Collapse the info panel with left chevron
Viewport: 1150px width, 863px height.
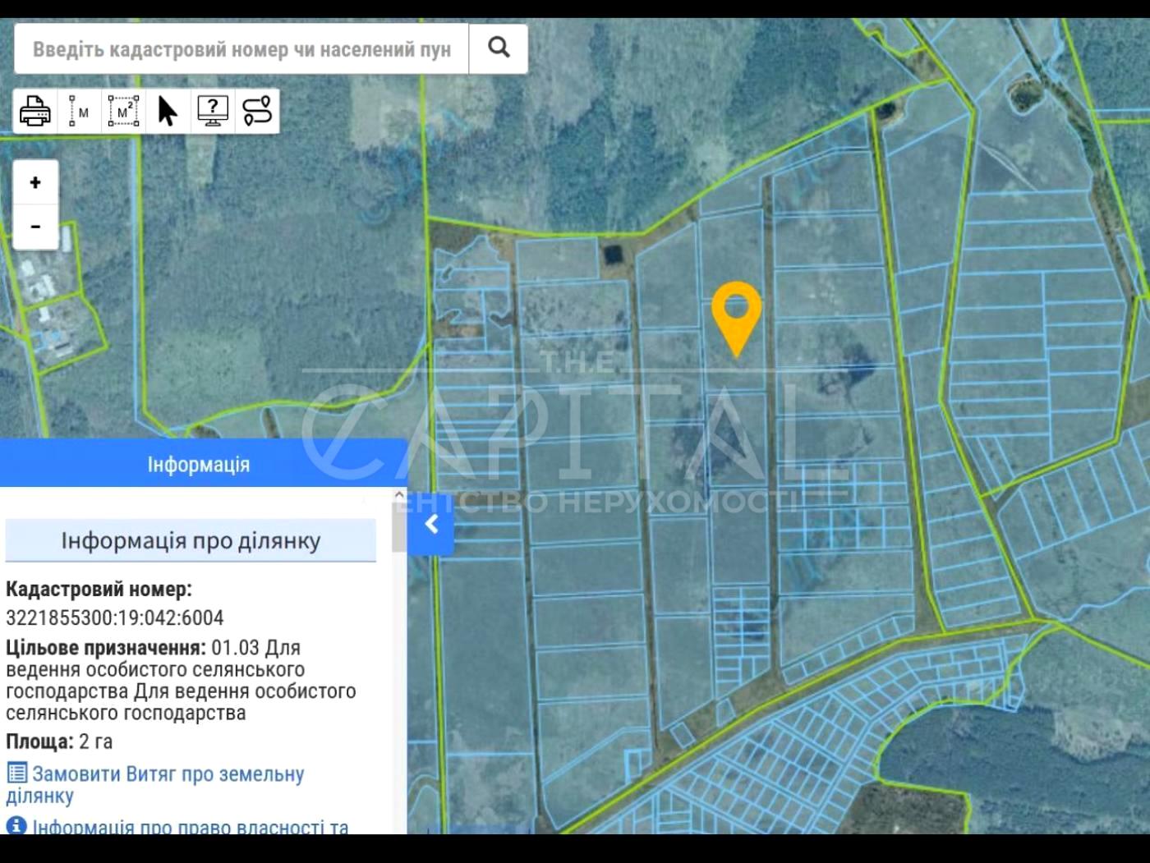tap(430, 525)
